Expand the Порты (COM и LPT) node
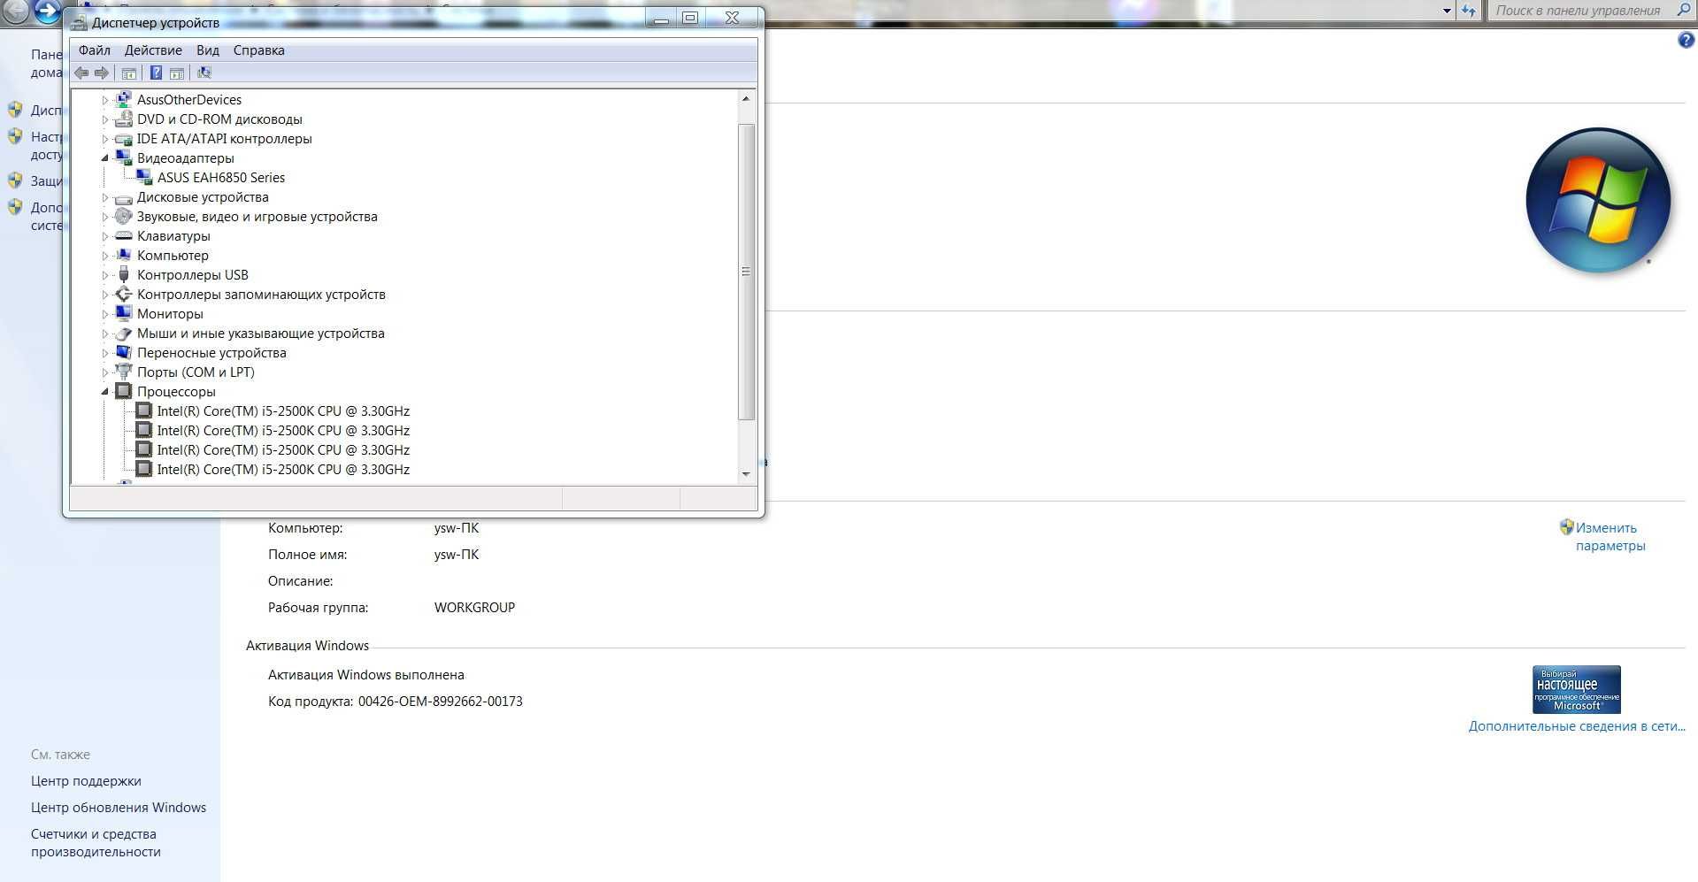This screenshot has height=882, width=1698. [x=105, y=372]
